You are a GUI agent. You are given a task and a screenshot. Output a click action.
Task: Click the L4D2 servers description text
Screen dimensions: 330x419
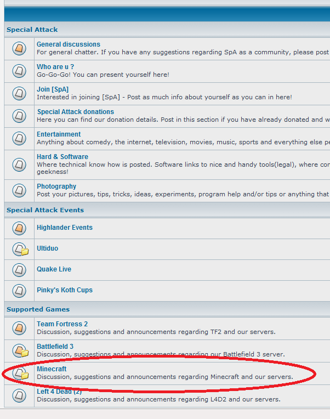[x=158, y=399]
